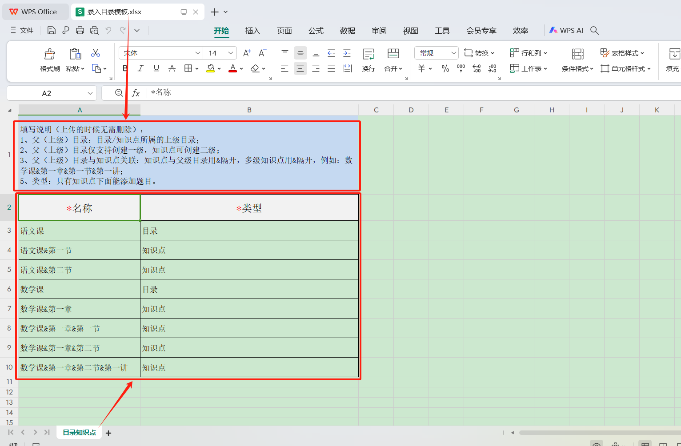Open the number format 常规 dropdown

(453, 53)
